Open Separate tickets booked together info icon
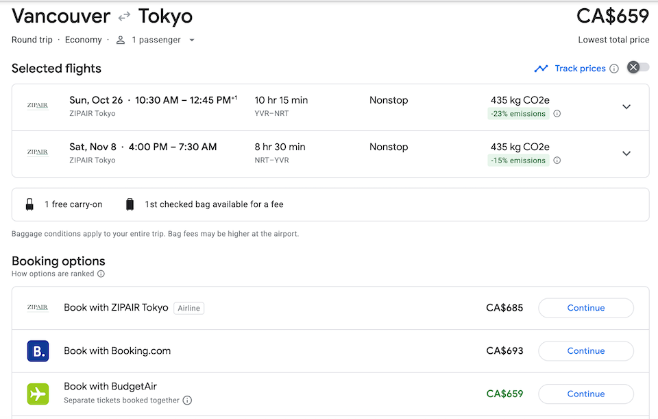The image size is (658, 419). 188,400
